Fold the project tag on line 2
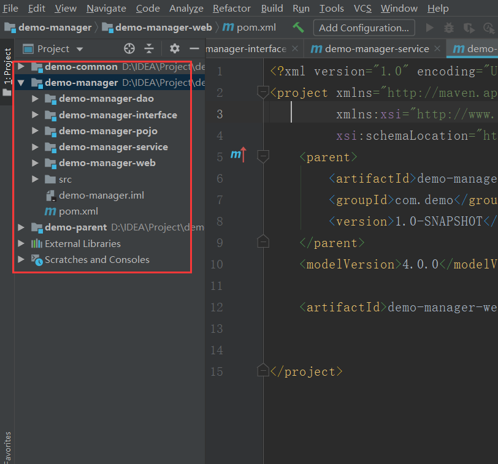 [x=263, y=93]
